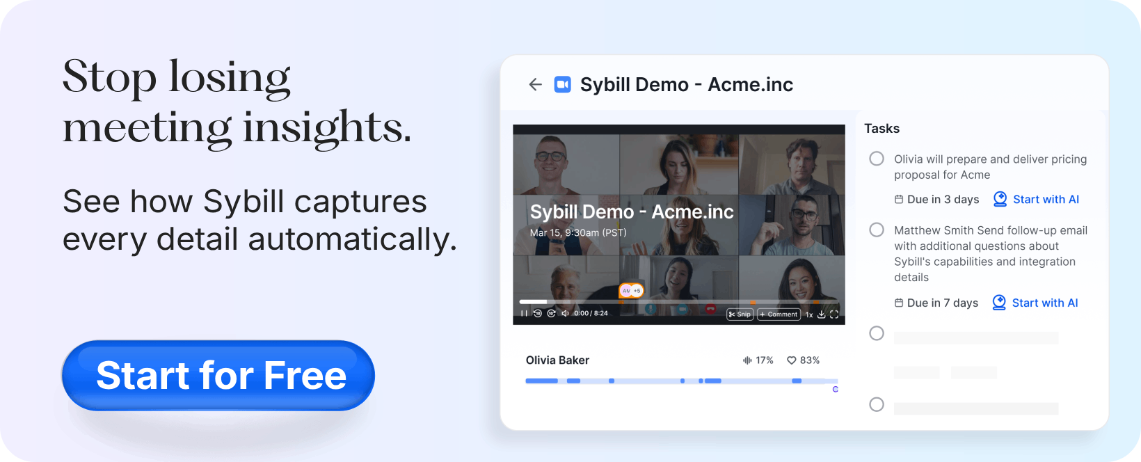Click Olivia Baker's speaking timeline bar

pyautogui.click(x=682, y=381)
